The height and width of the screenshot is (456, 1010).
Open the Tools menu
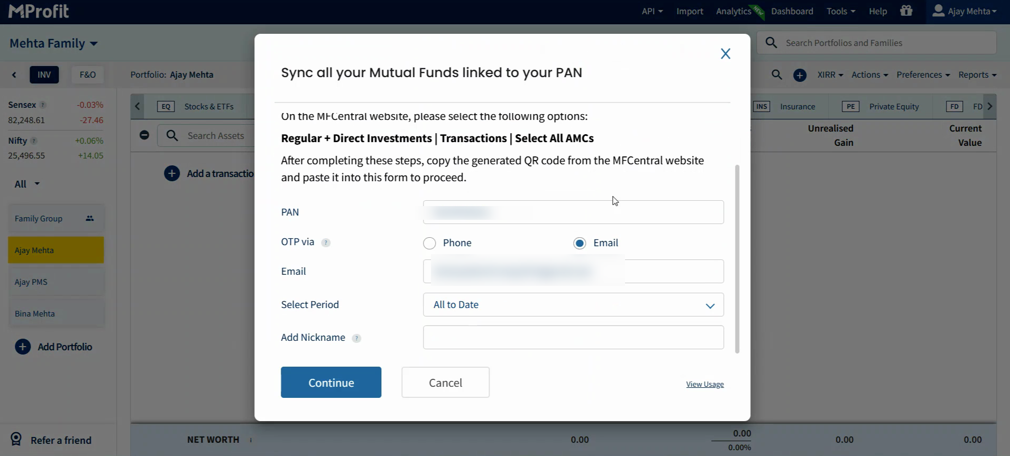pos(840,11)
